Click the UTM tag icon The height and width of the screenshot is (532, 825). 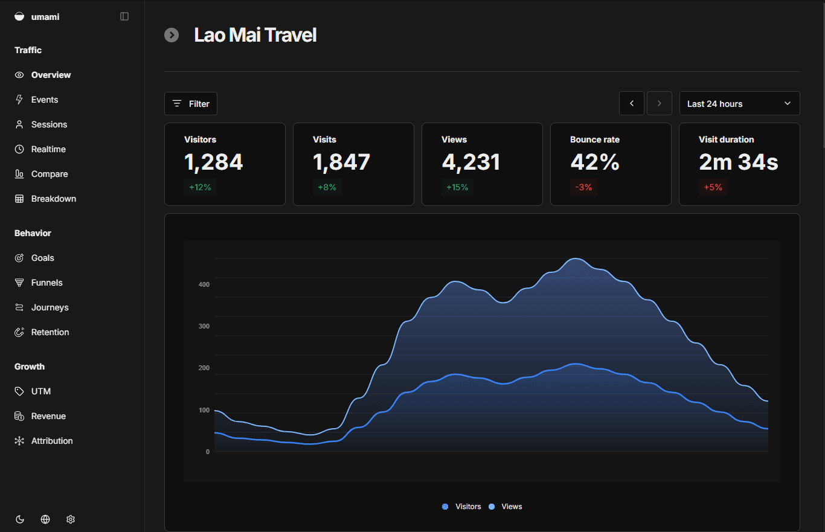tap(19, 391)
